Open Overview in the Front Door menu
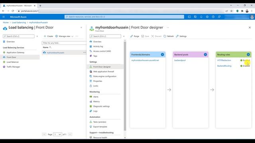 tap(97, 42)
